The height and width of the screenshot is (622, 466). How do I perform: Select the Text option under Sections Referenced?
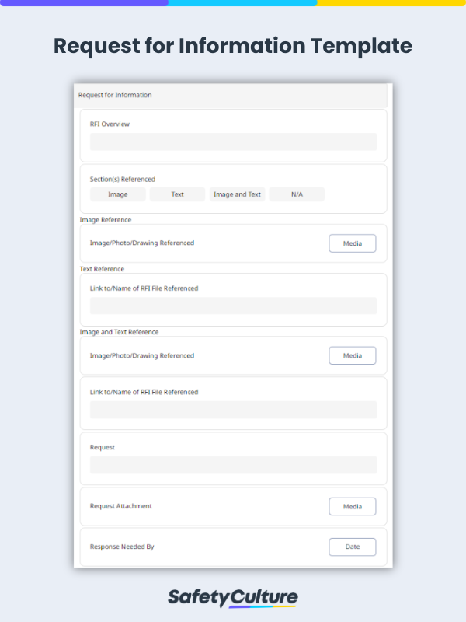click(x=177, y=194)
